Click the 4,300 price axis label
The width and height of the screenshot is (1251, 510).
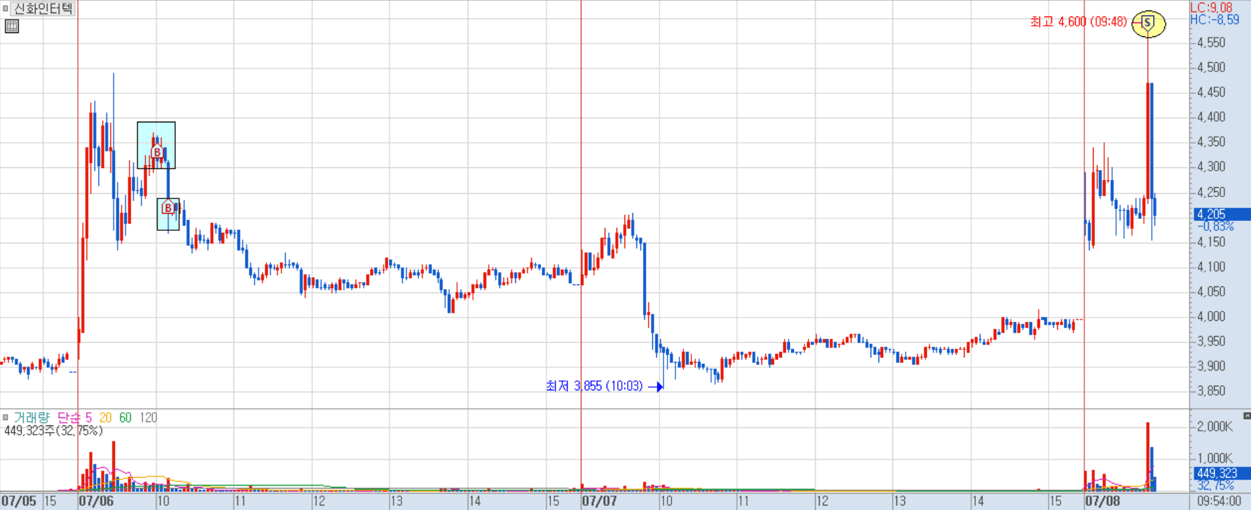1211,167
